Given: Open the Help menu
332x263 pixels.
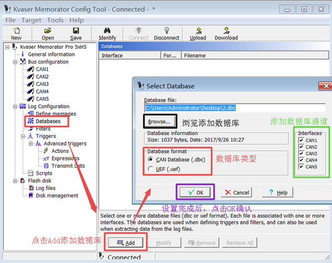Looking at the screenshot, I should click(x=76, y=20).
